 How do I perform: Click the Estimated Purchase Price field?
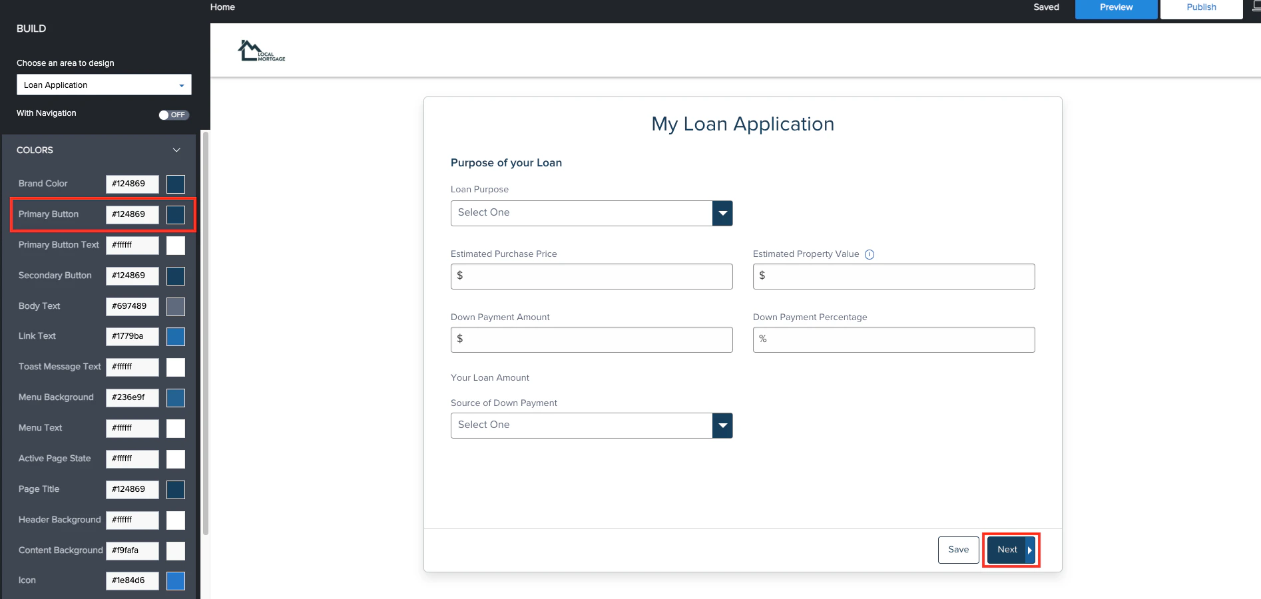pyautogui.click(x=591, y=276)
